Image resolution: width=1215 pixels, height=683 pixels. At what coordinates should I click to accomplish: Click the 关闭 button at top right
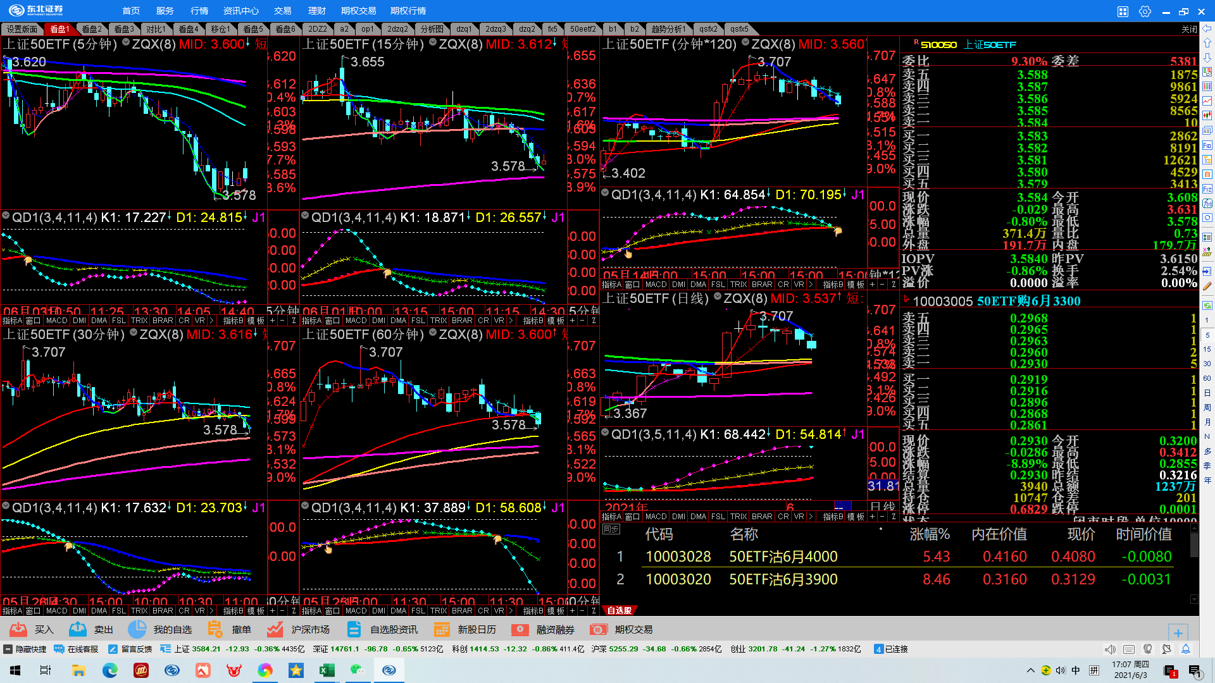(x=1189, y=29)
